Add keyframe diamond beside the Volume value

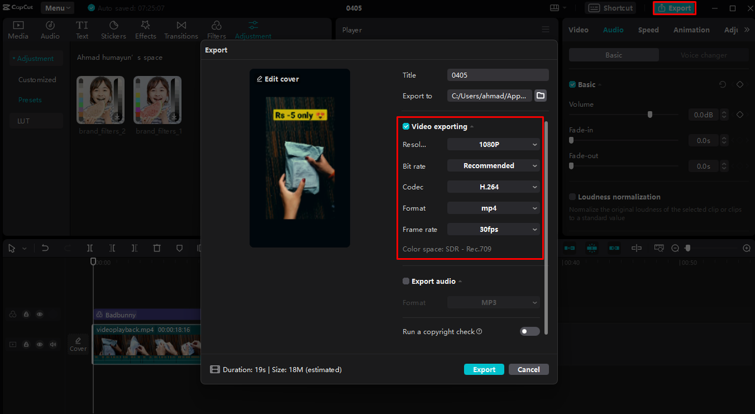740,115
